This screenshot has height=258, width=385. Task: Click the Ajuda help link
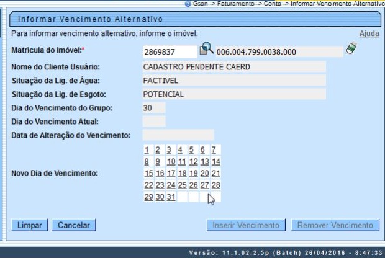[369, 33]
